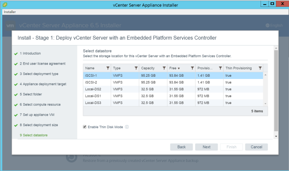Viewport: 289px width, 171px height.
Task: Cancel the installer wizard
Action: 256,147
